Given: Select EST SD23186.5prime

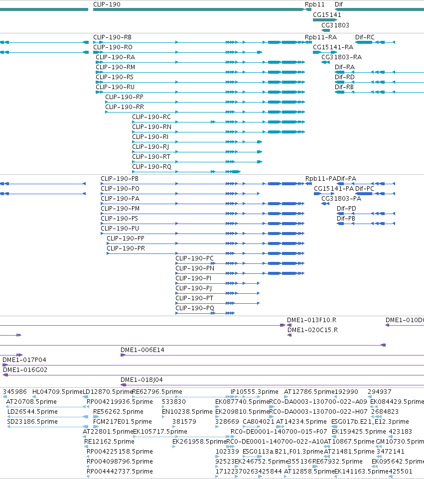Looking at the screenshot, I should (32, 422).
